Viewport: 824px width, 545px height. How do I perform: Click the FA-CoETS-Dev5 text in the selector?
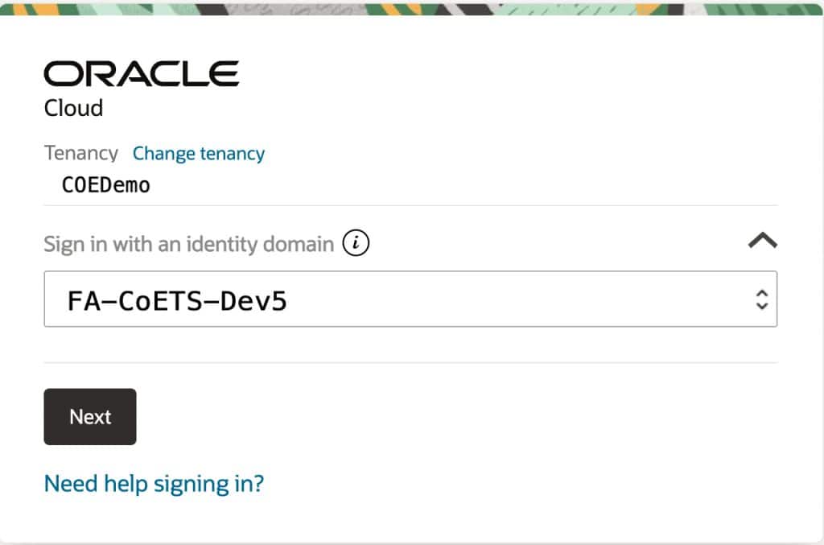tap(177, 300)
